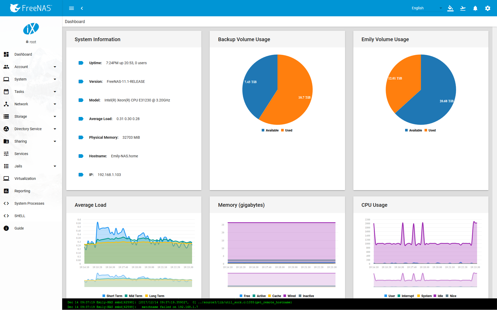Viewport: 497px width, 310px height.
Task: Open the theme color fill icon
Action: coord(450,8)
